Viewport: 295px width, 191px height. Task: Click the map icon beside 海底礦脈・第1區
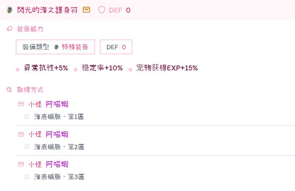pyautogui.click(x=26, y=116)
